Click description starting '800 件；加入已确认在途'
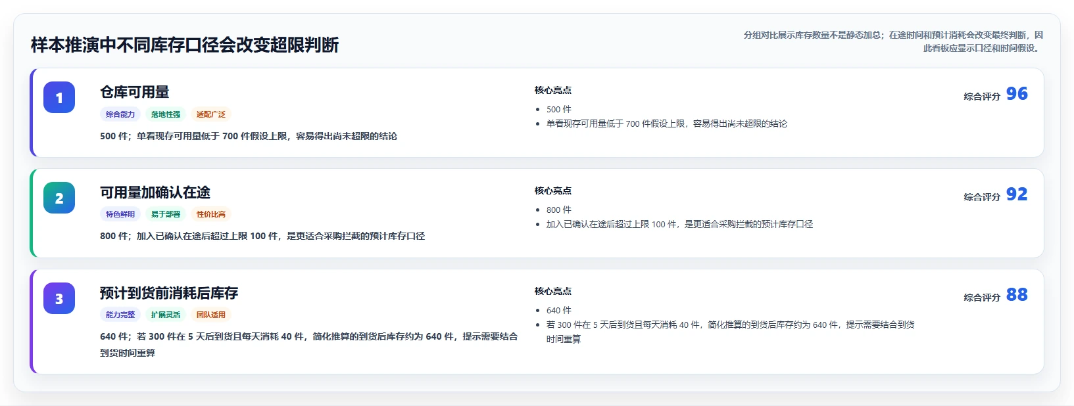Viewport: 1074px width, 406px height. (x=262, y=237)
